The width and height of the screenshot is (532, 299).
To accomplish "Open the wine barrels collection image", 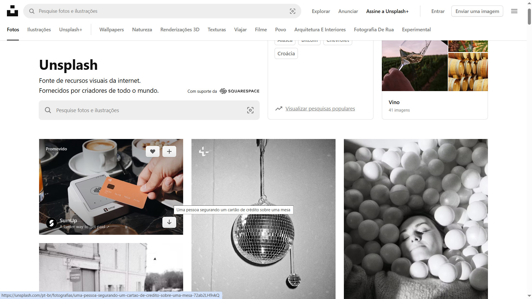I will pyautogui.click(x=468, y=72).
